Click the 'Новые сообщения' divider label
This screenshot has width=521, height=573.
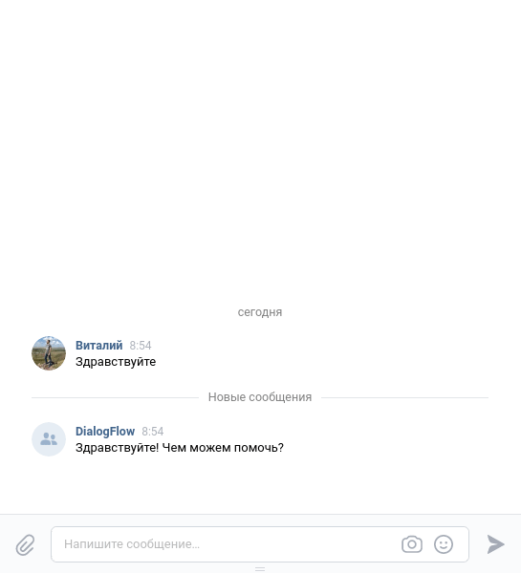pyautogui.click(x=260, y=397)
